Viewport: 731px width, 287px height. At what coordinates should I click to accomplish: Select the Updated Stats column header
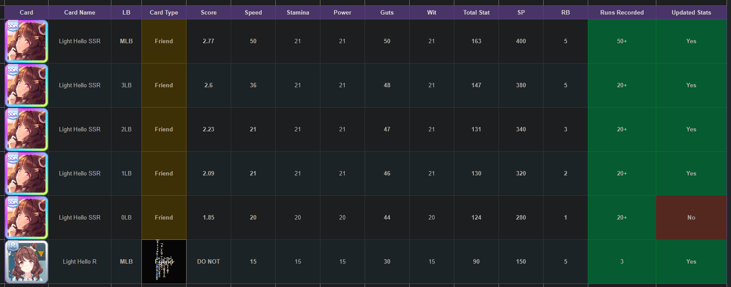[691, 12]
